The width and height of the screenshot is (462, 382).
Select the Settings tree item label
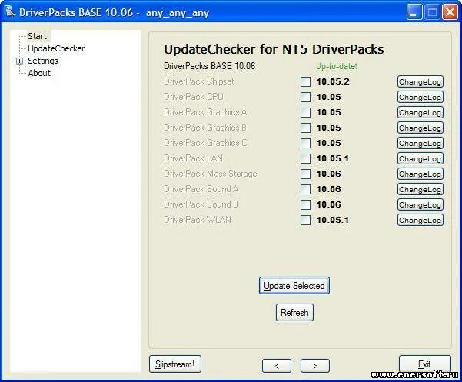pyautogui.click(x=43, y=61)
